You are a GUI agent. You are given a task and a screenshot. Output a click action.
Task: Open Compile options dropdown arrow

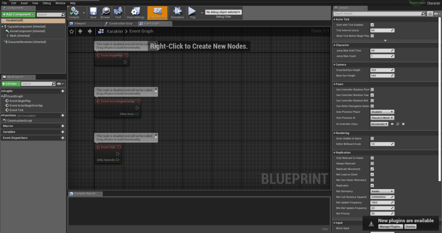(x=84, y=12)
